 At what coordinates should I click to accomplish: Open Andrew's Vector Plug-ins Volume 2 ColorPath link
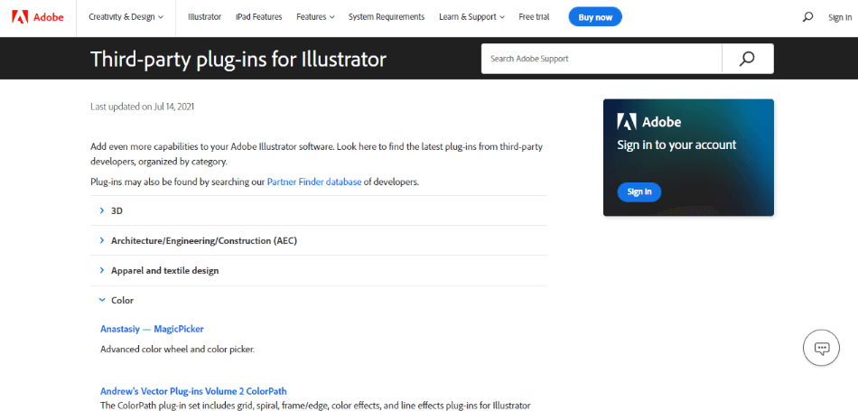tap(193, 391)
